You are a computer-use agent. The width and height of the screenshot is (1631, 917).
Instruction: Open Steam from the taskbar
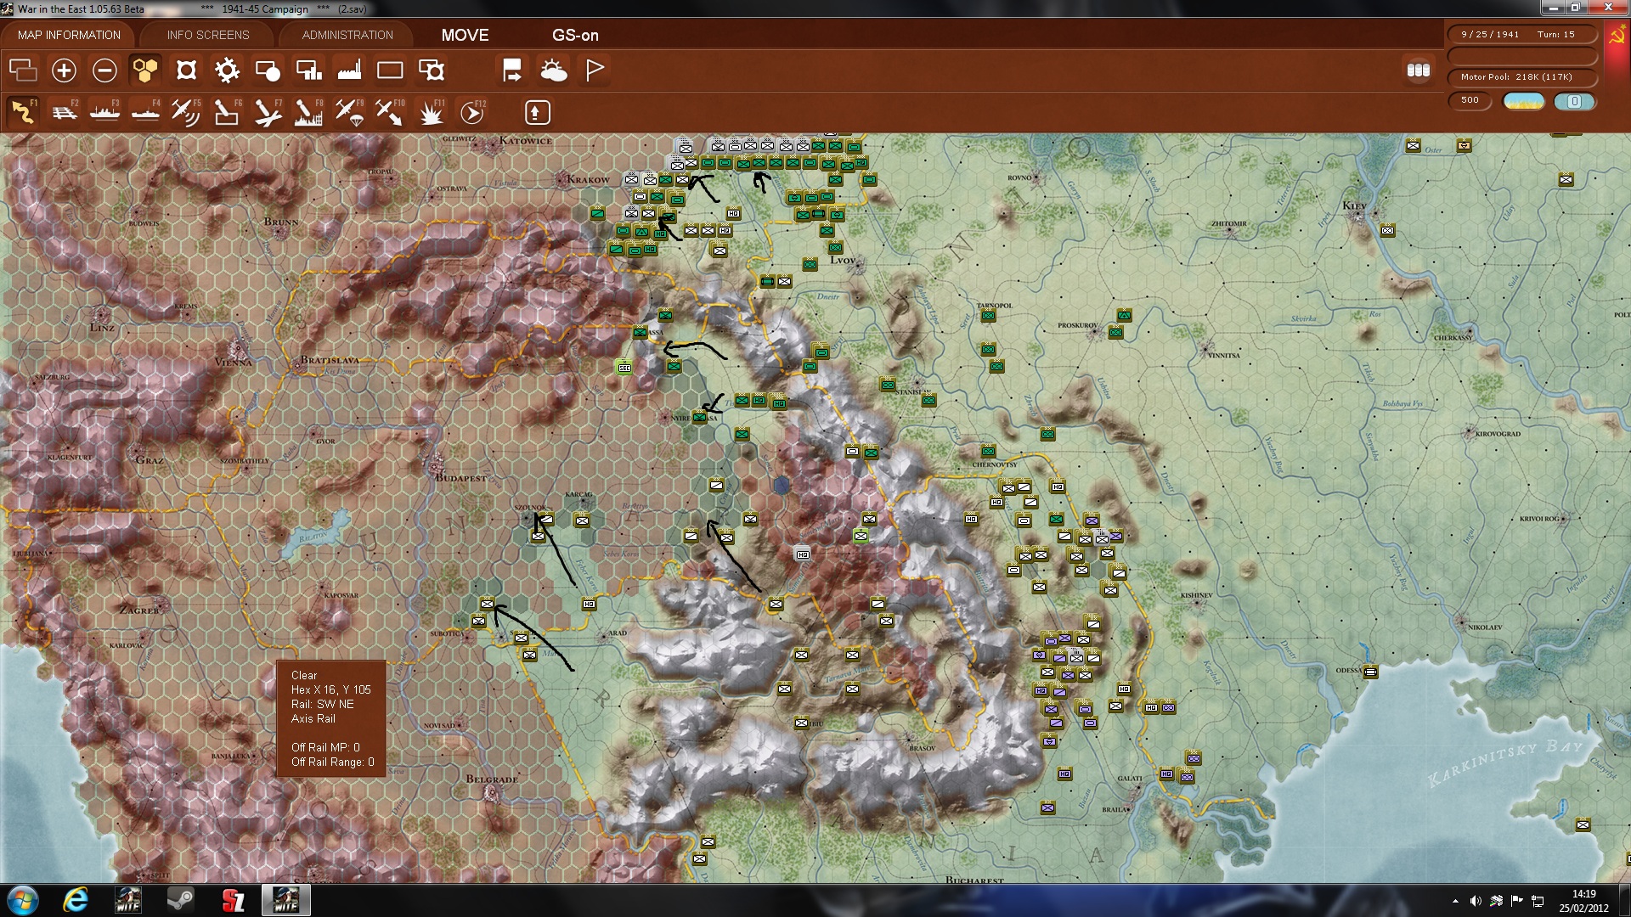point(180,900)
